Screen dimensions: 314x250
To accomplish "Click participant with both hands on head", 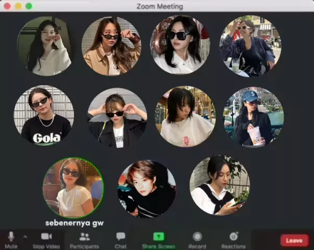I will click(117, 118).
